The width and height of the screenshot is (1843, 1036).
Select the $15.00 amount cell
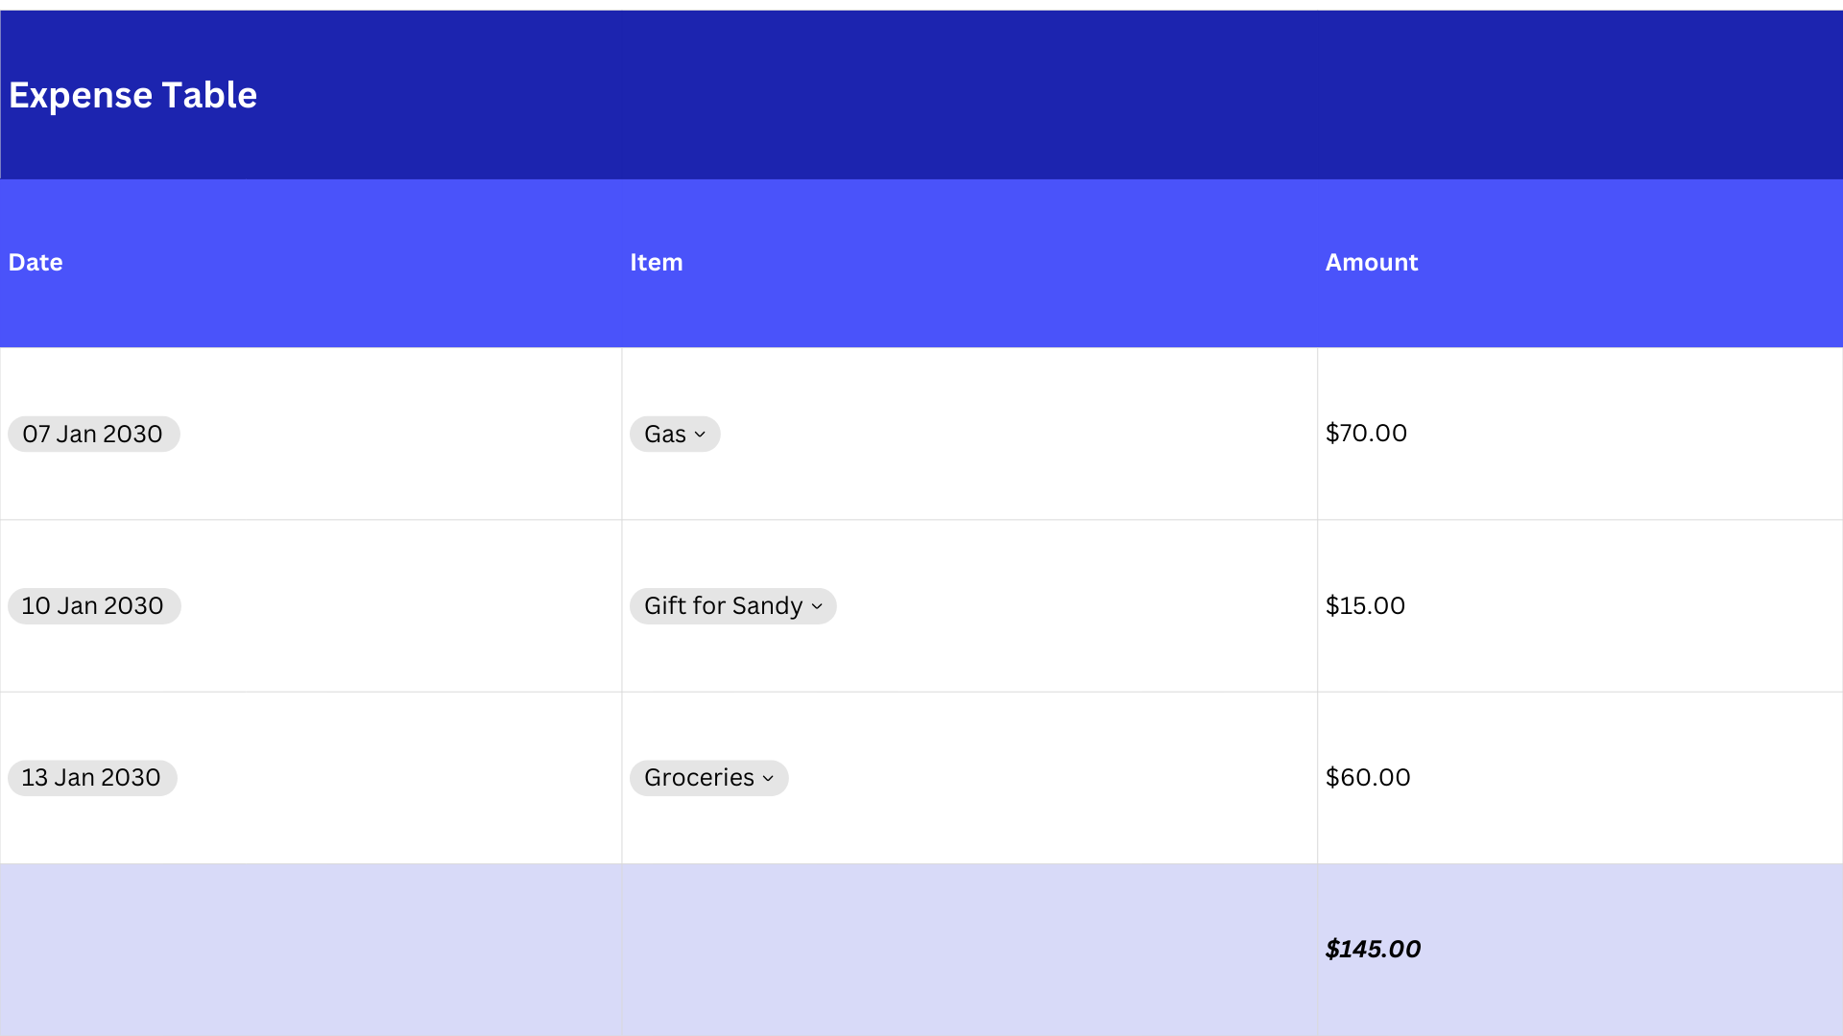(1366, 605)
